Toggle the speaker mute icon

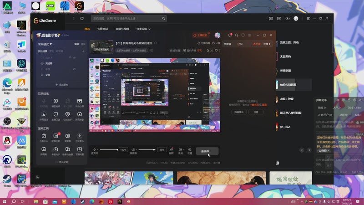coord(133,150)
